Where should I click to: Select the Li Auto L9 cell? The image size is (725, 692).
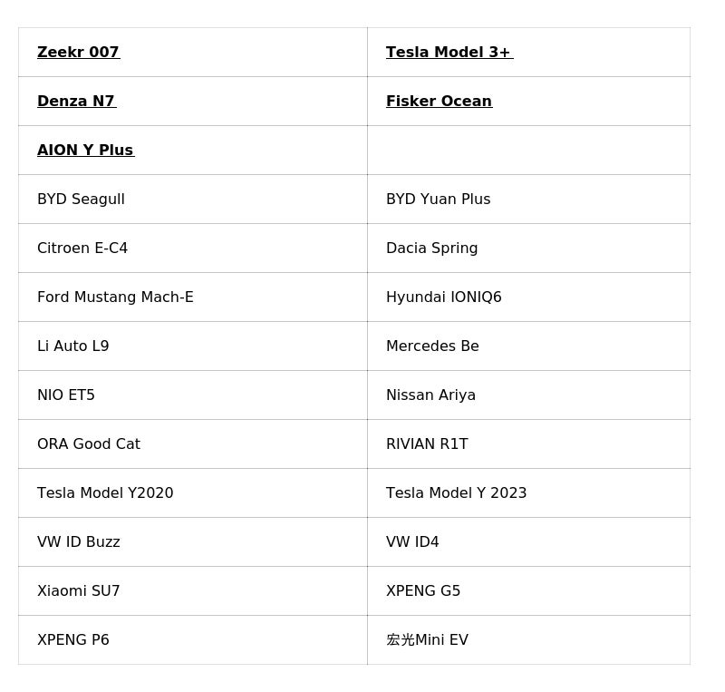pos(72,346)
